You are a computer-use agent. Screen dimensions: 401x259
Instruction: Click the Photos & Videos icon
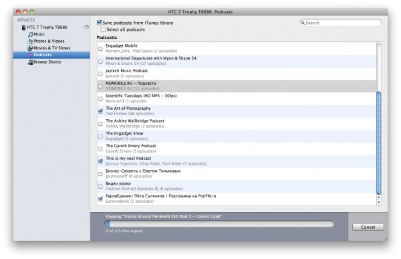pos(30,41)
